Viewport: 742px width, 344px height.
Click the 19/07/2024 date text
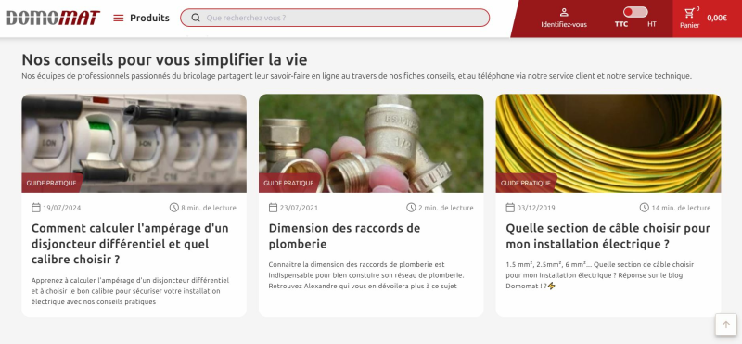[x=62, y=208]
